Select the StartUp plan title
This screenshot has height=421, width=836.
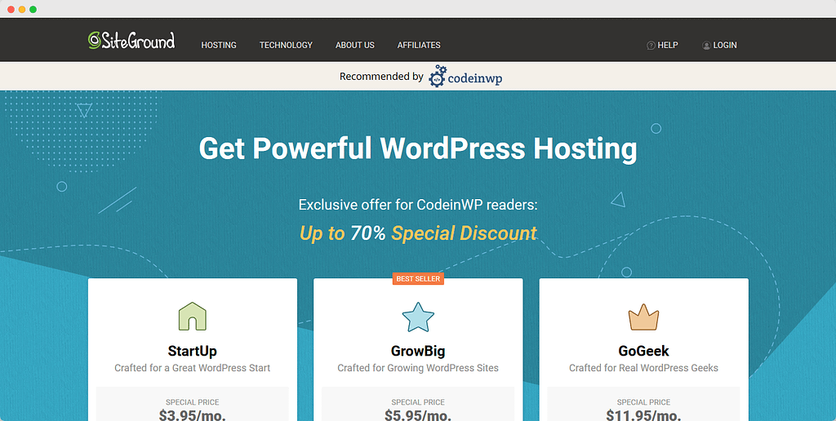[x=193, y=351]
